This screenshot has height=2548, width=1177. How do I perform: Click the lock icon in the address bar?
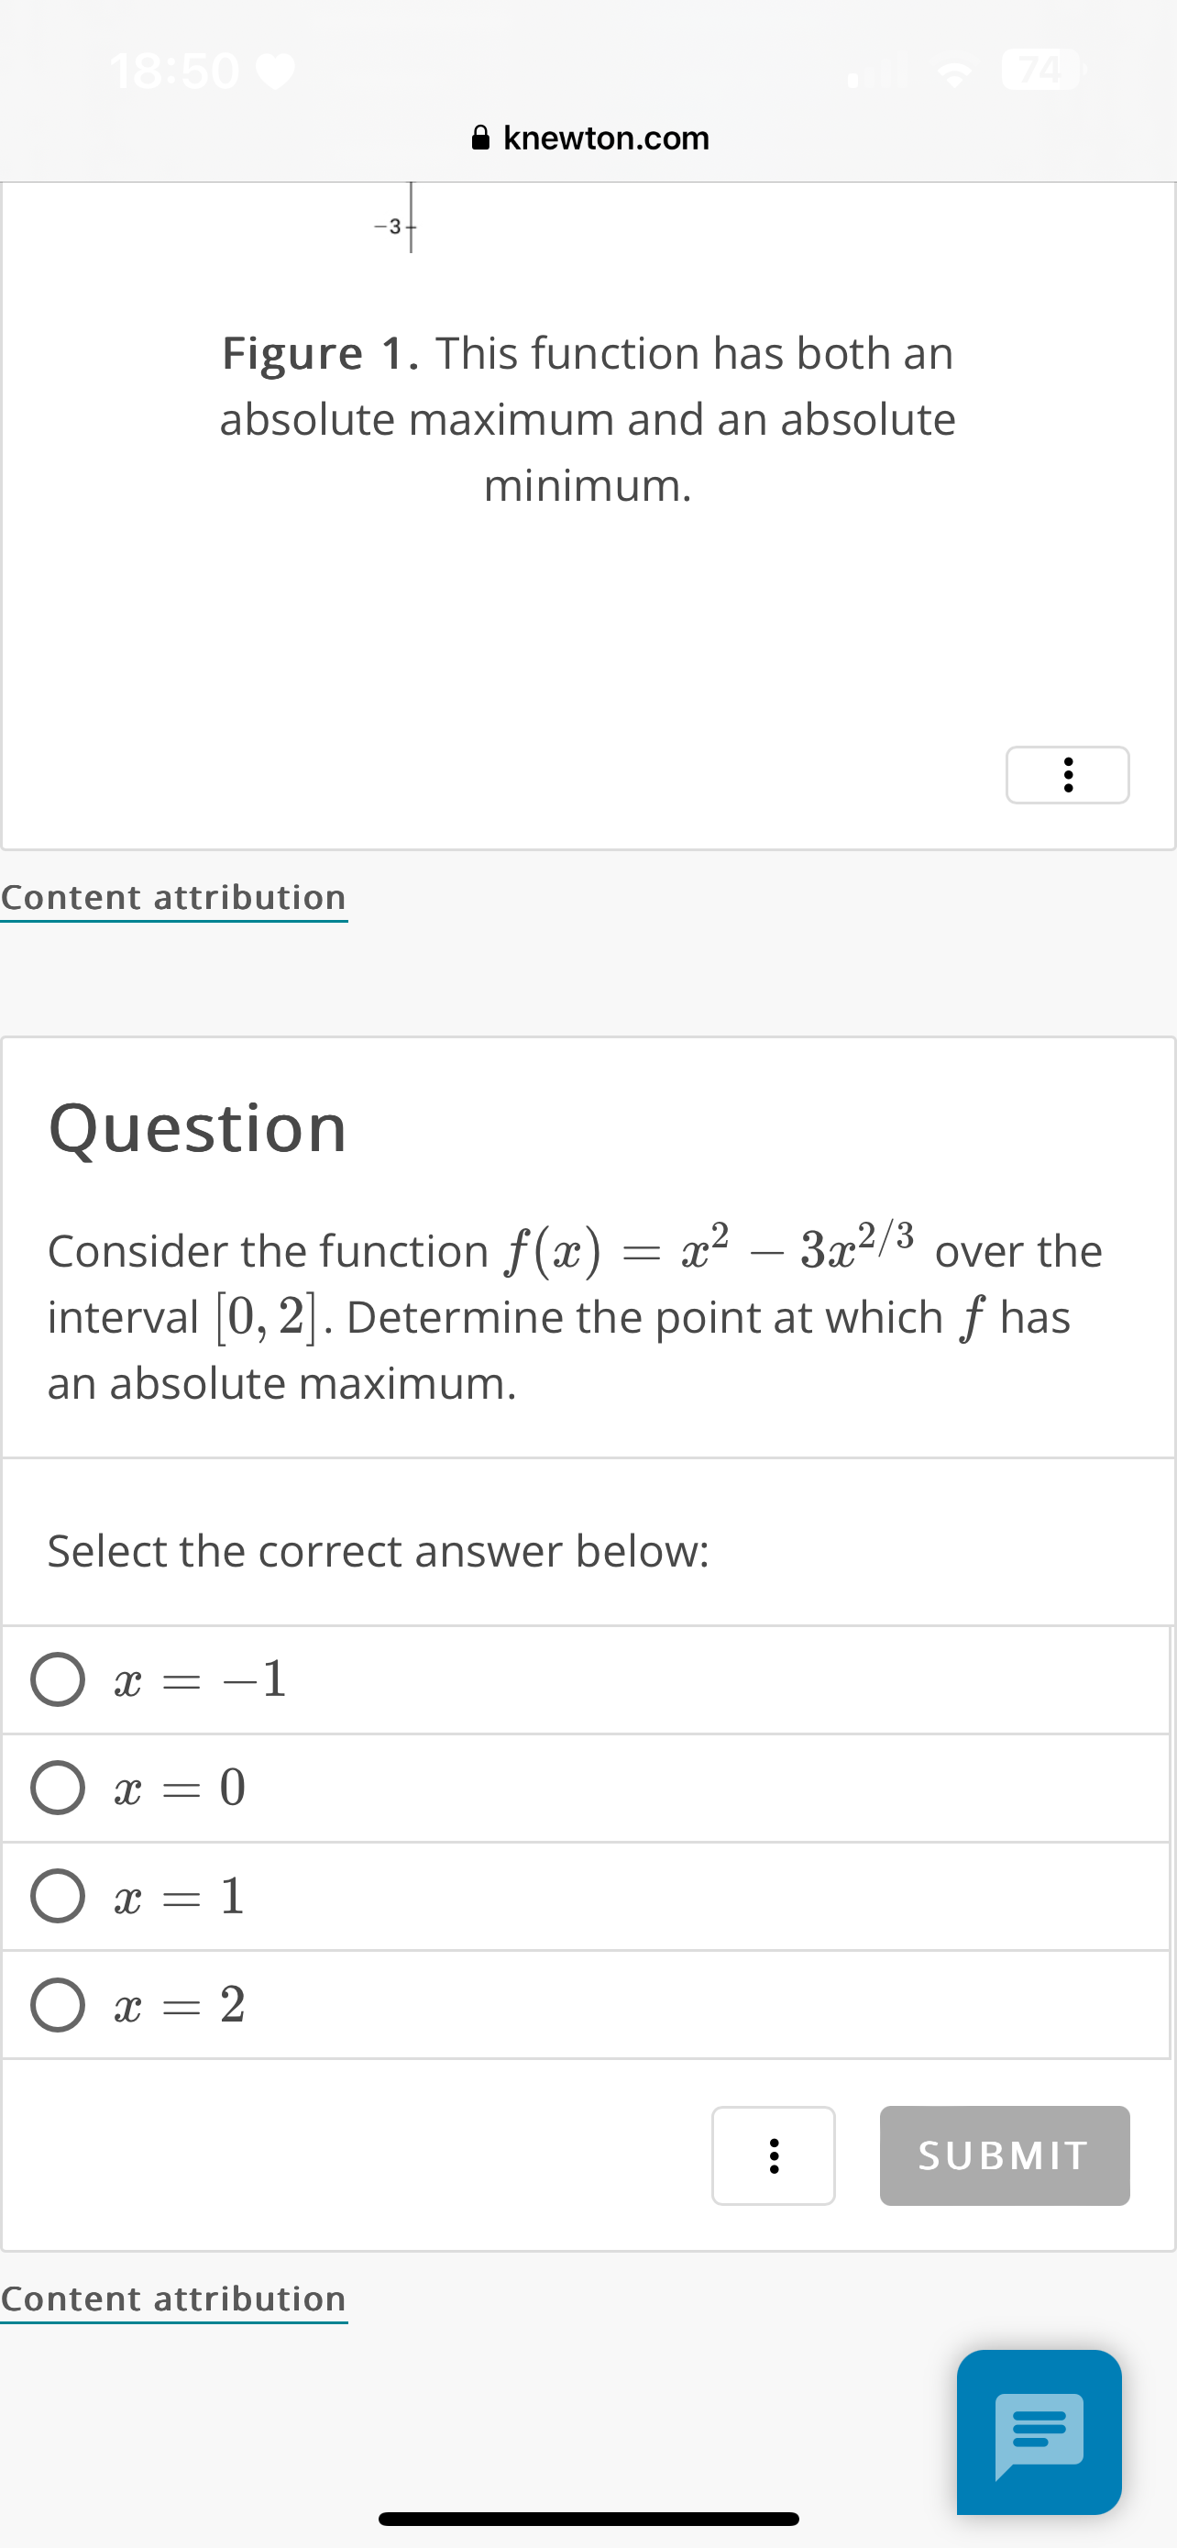[x=481, y=138]
